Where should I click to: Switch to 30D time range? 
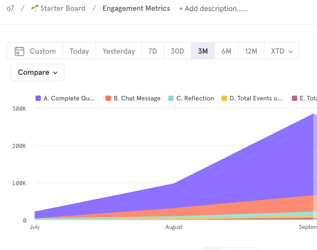pyautogui.click(x=177, y=51)
